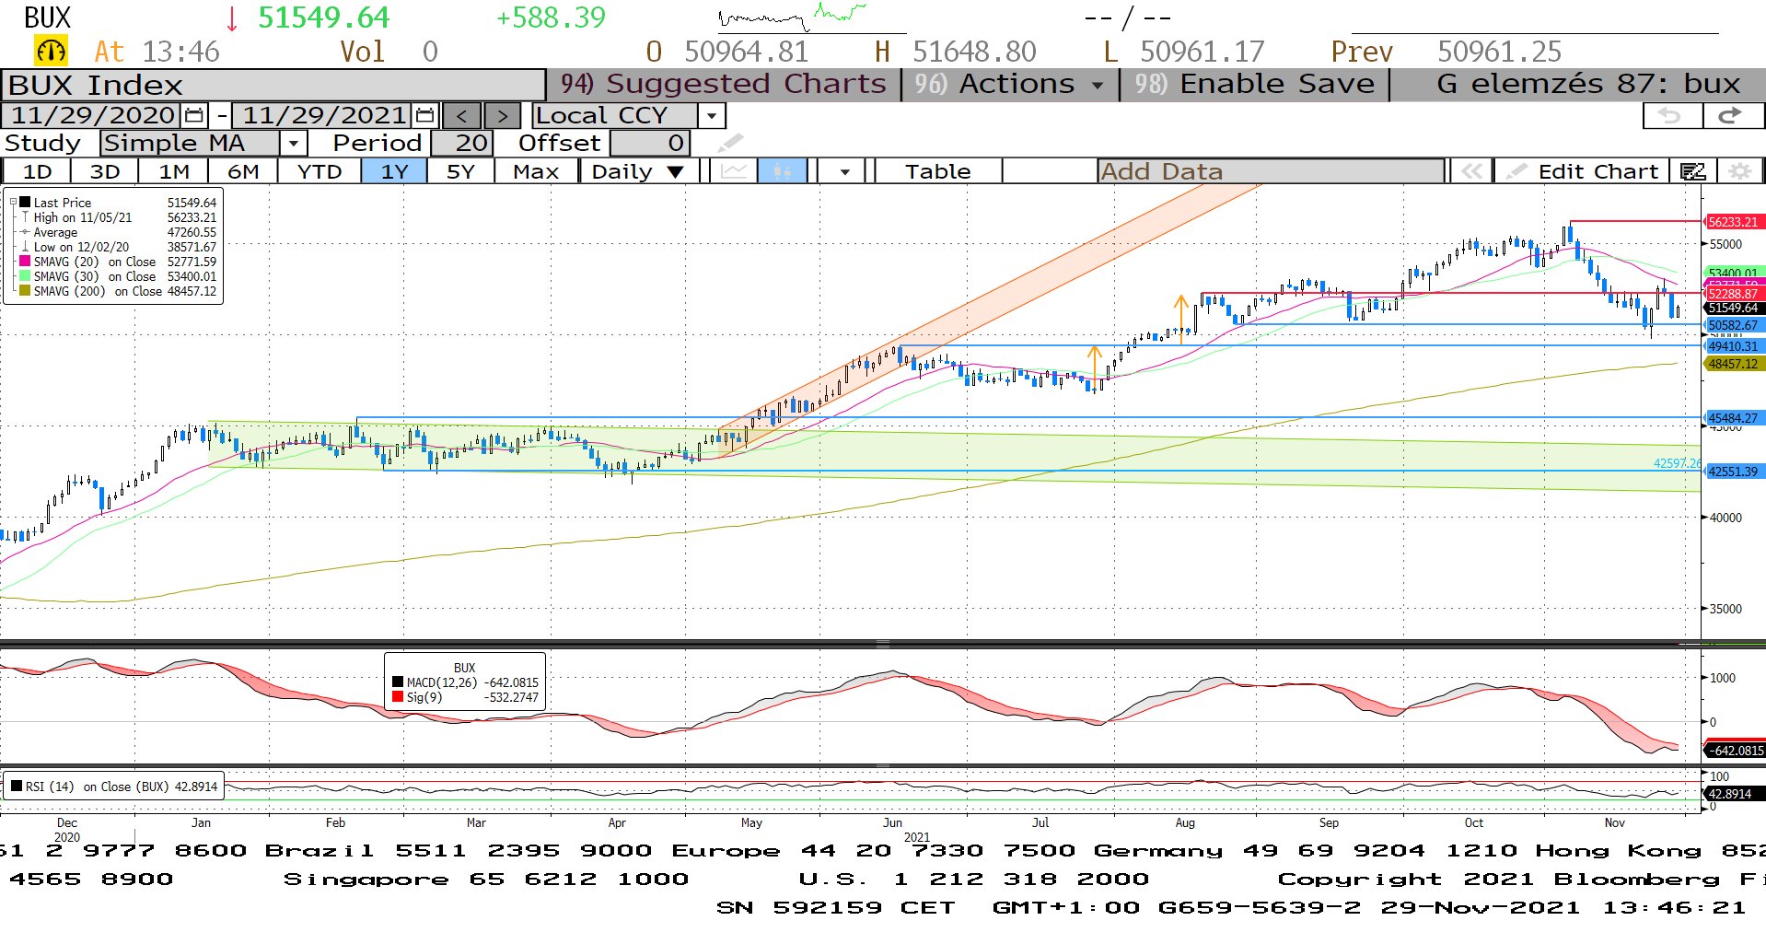Open the Simple MA study dropdown arrow
Viewport: 1766px width, 944px height.
(293, 144)
